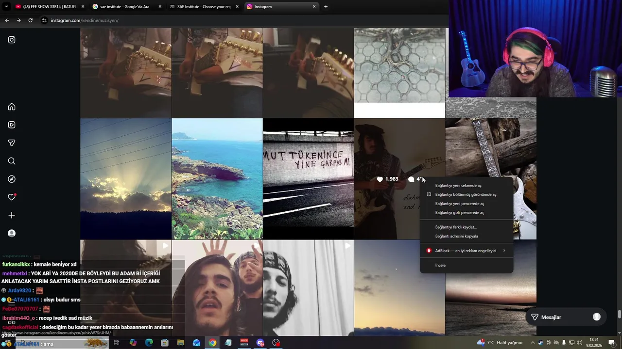The height and width of the screenshot is (349, 622).
Task: Open the OBS Studio taskbar icon
Action: (276, 343)
